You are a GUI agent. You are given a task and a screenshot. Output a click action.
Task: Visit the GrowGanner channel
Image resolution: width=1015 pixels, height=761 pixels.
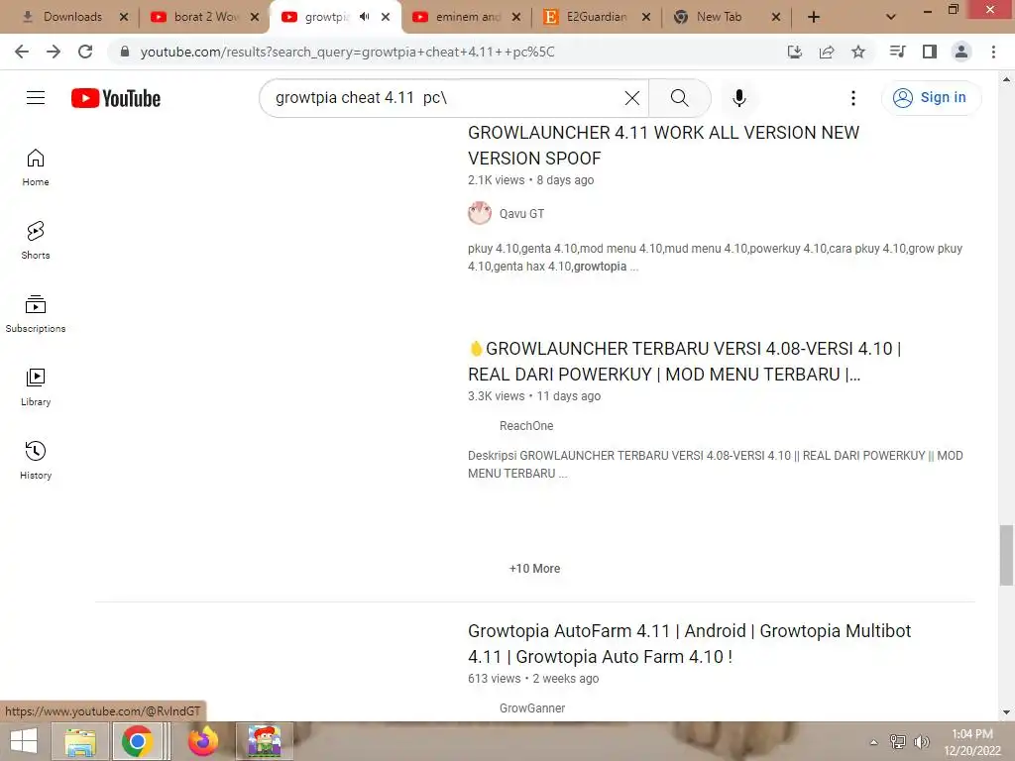(532, 707)
